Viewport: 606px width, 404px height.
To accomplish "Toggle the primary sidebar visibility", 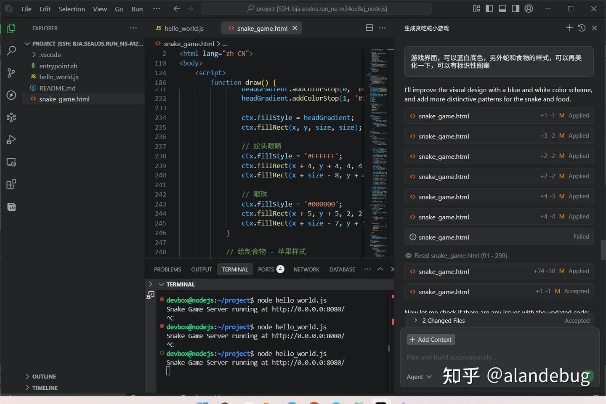I will click(489, 8).
